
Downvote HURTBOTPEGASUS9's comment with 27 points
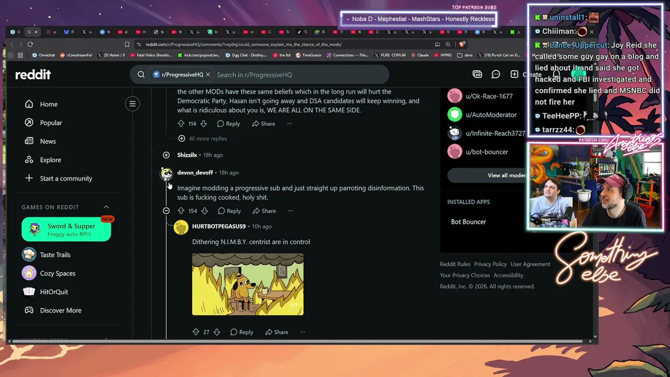[217, 332]
